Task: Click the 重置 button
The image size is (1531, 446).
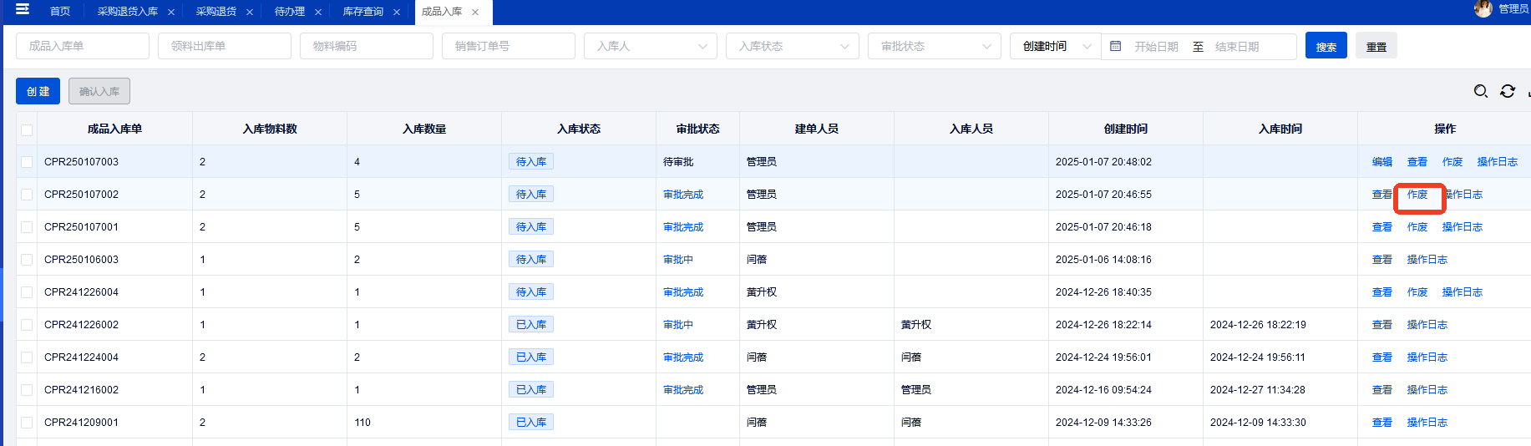Action: click(x=1376, y=46)
